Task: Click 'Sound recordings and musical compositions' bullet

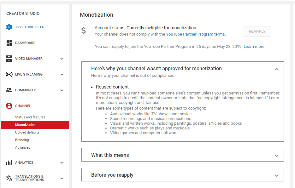Action: 150,118
